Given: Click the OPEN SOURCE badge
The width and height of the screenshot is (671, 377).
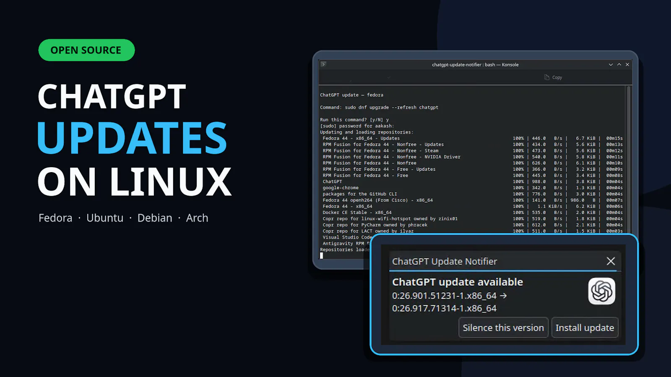Looking at the screenshot, I should pos(86,50).
